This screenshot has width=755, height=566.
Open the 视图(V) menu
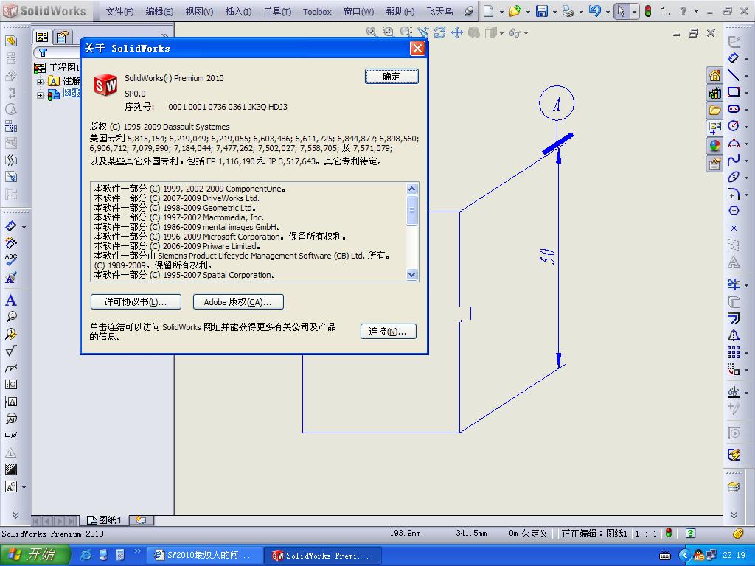point(199,12)
